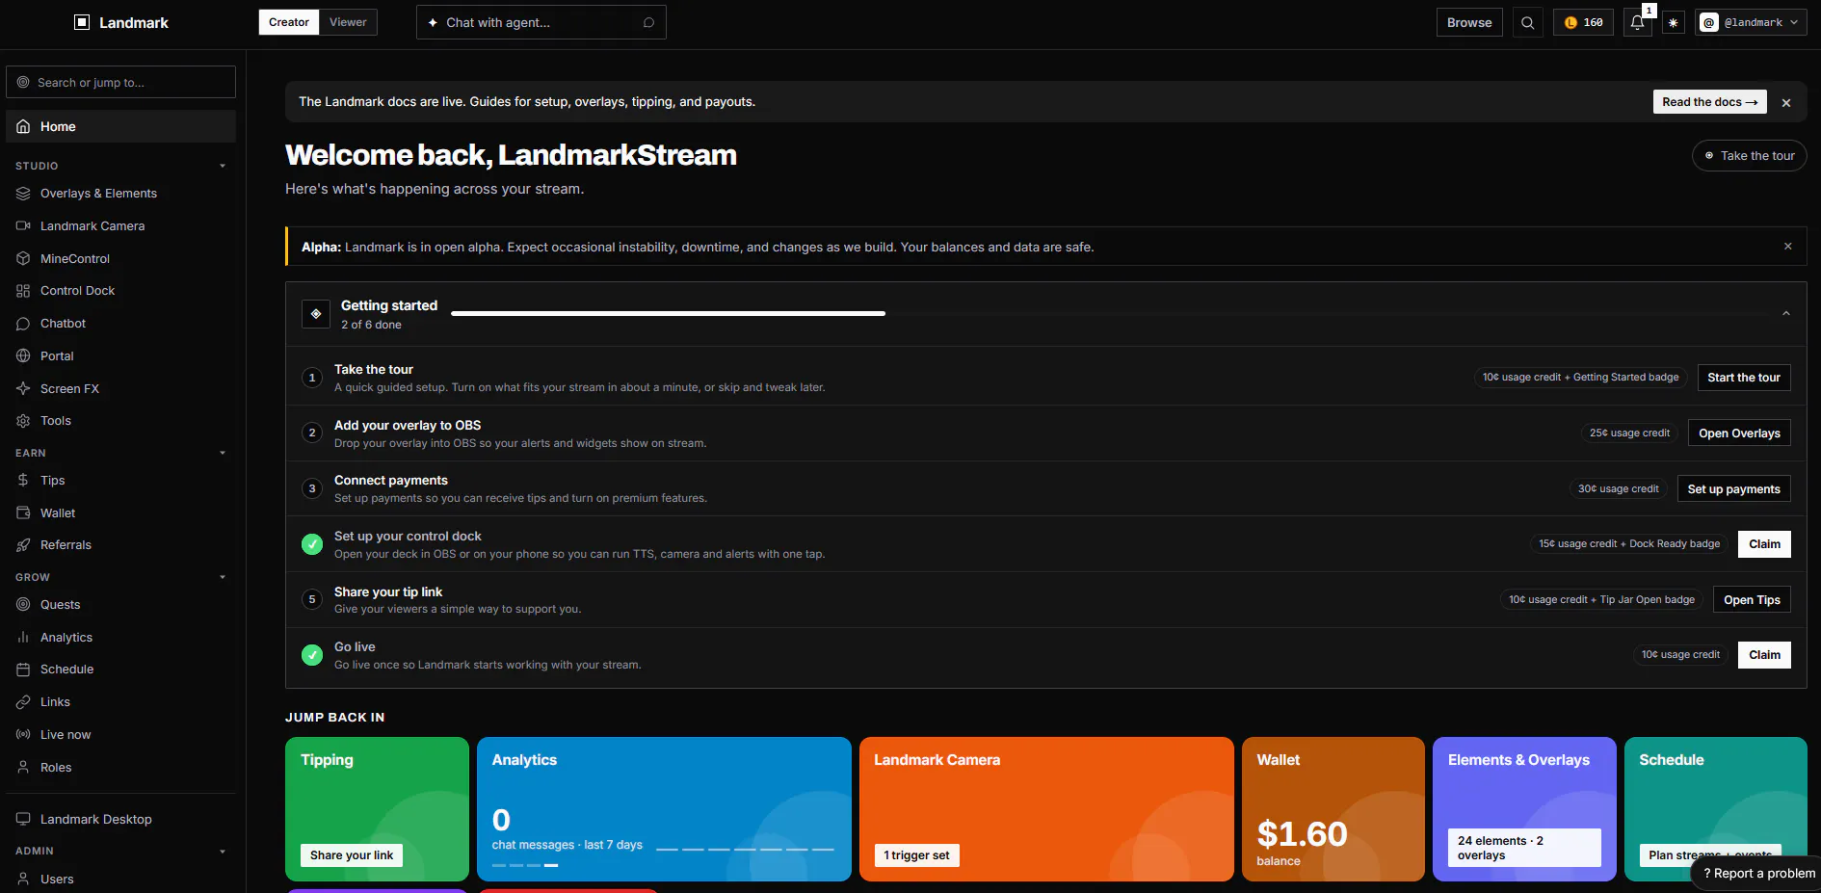1821x893 pixels.
Task: Dismiss the Alpha notice
Action: (x=1788, y=247)
